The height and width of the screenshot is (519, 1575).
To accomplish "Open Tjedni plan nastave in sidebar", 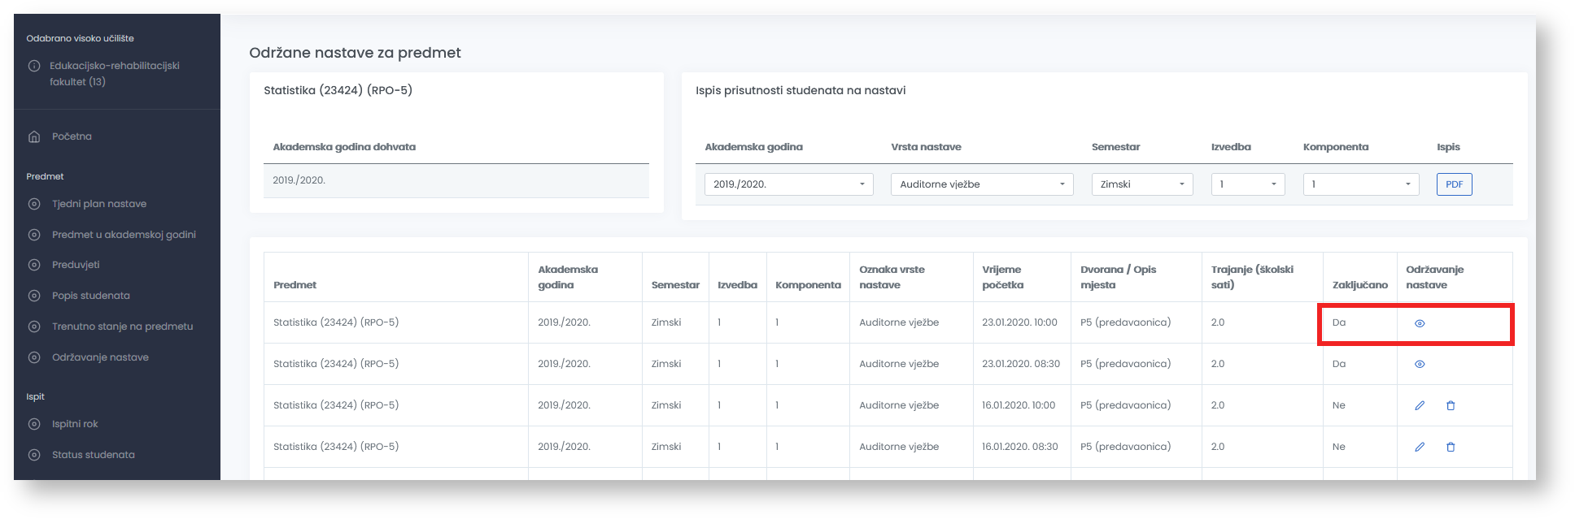I will (x=99, y=204).
